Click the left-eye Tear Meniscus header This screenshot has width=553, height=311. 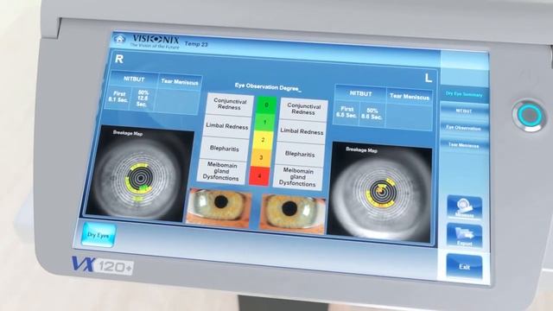[x=410, y=96]
